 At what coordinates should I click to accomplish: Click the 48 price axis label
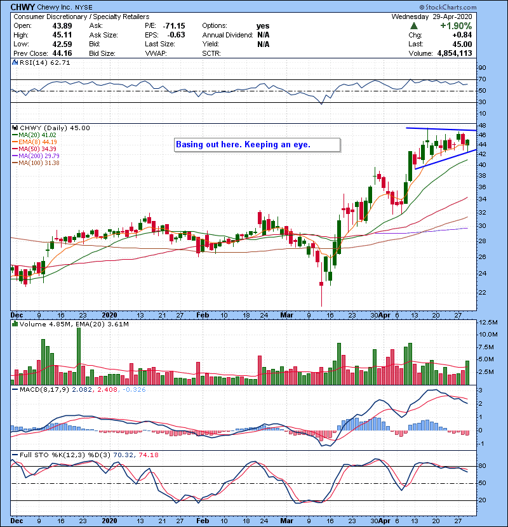click(x=482, y=126)
